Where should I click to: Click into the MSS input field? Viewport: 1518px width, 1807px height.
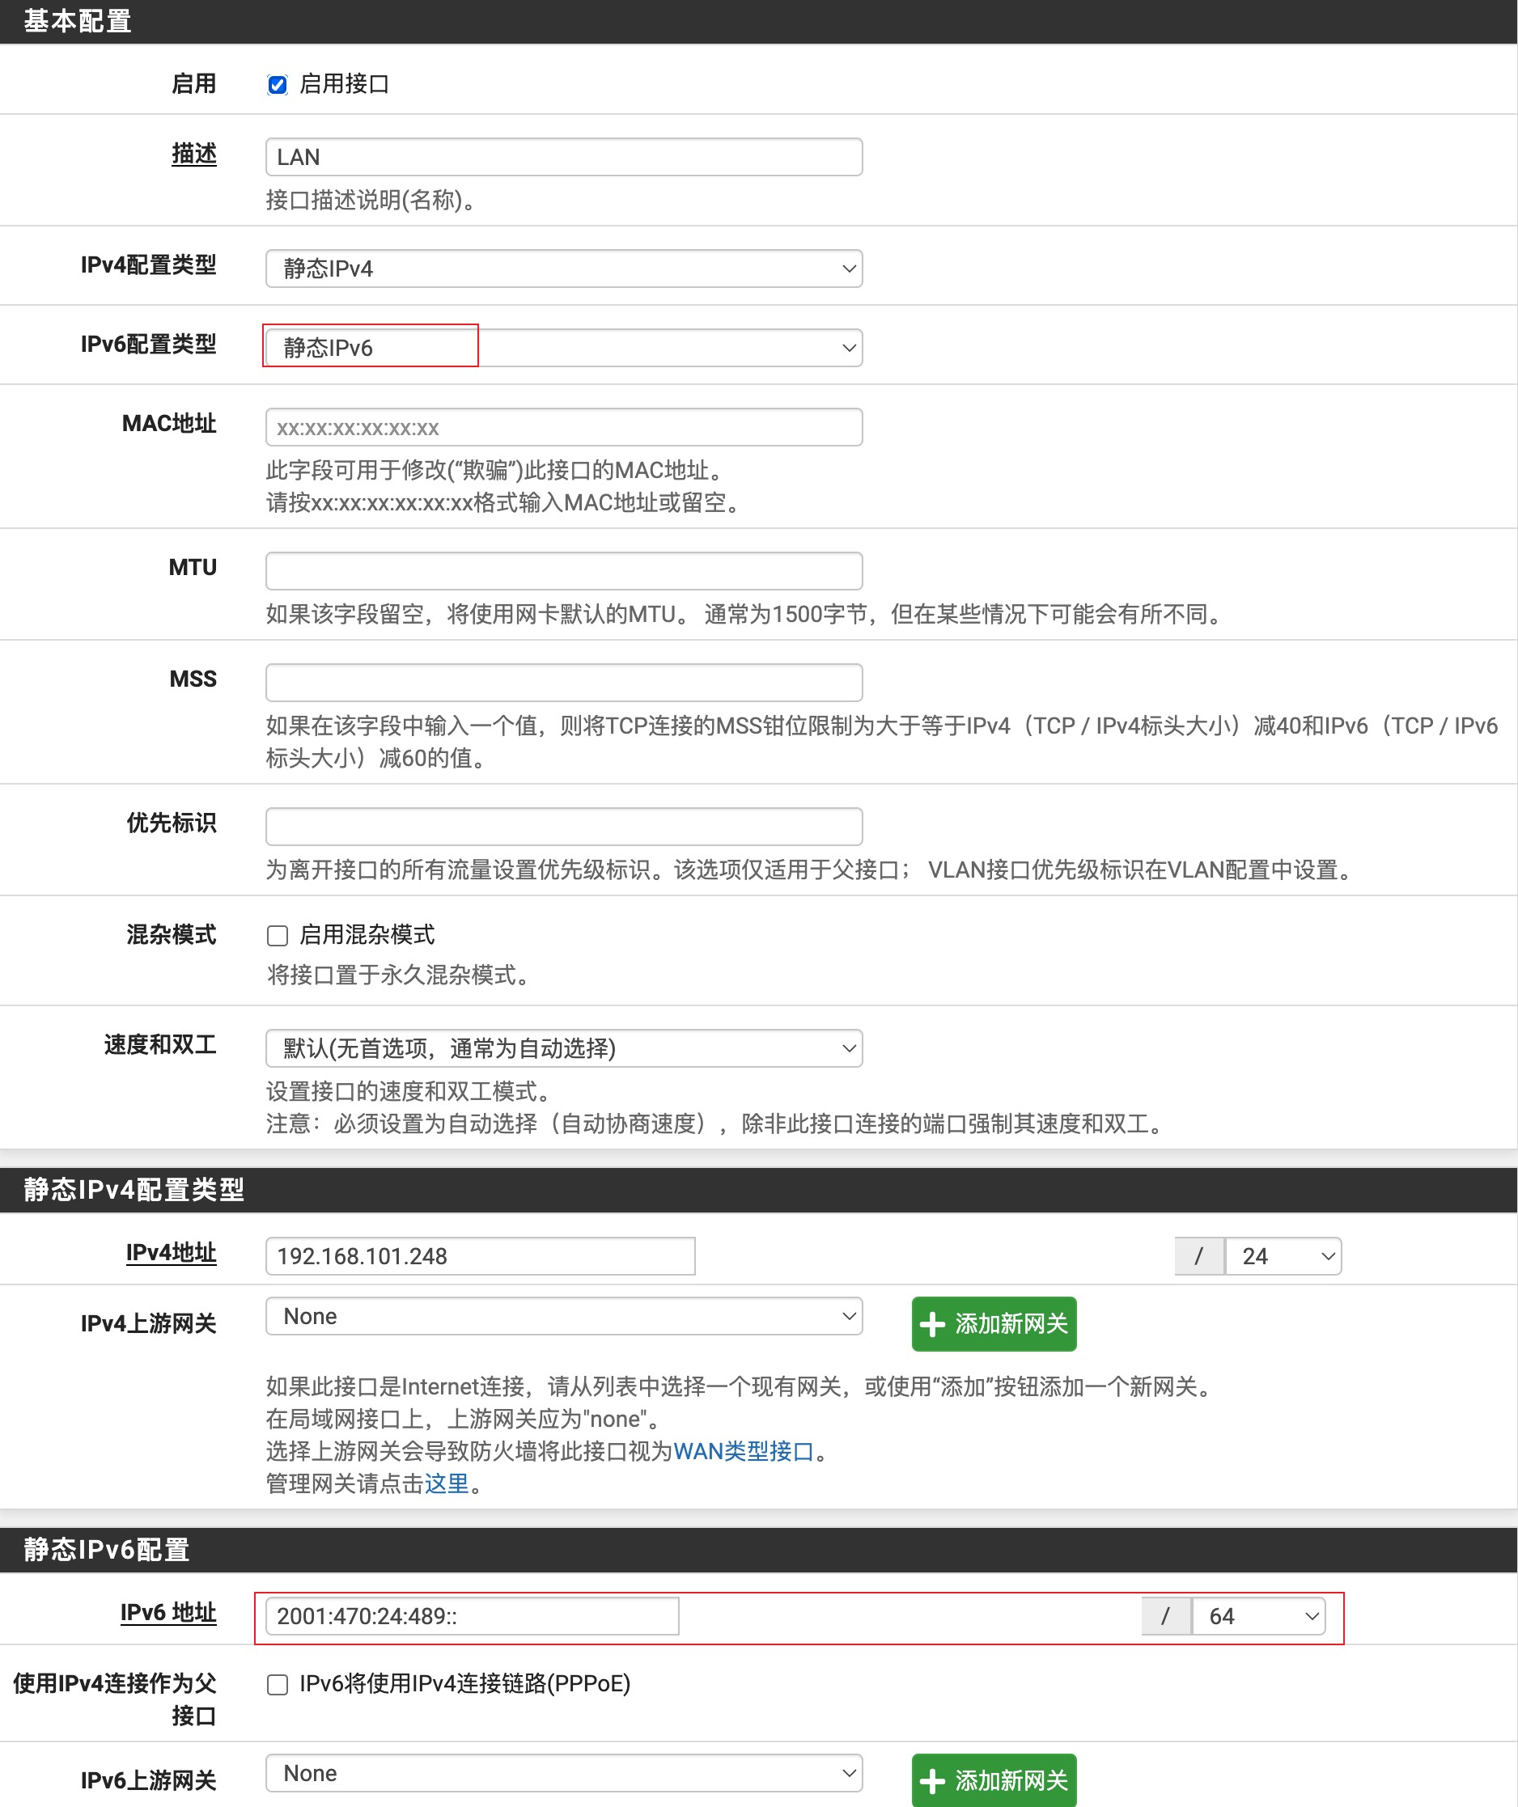click(564, 683)
